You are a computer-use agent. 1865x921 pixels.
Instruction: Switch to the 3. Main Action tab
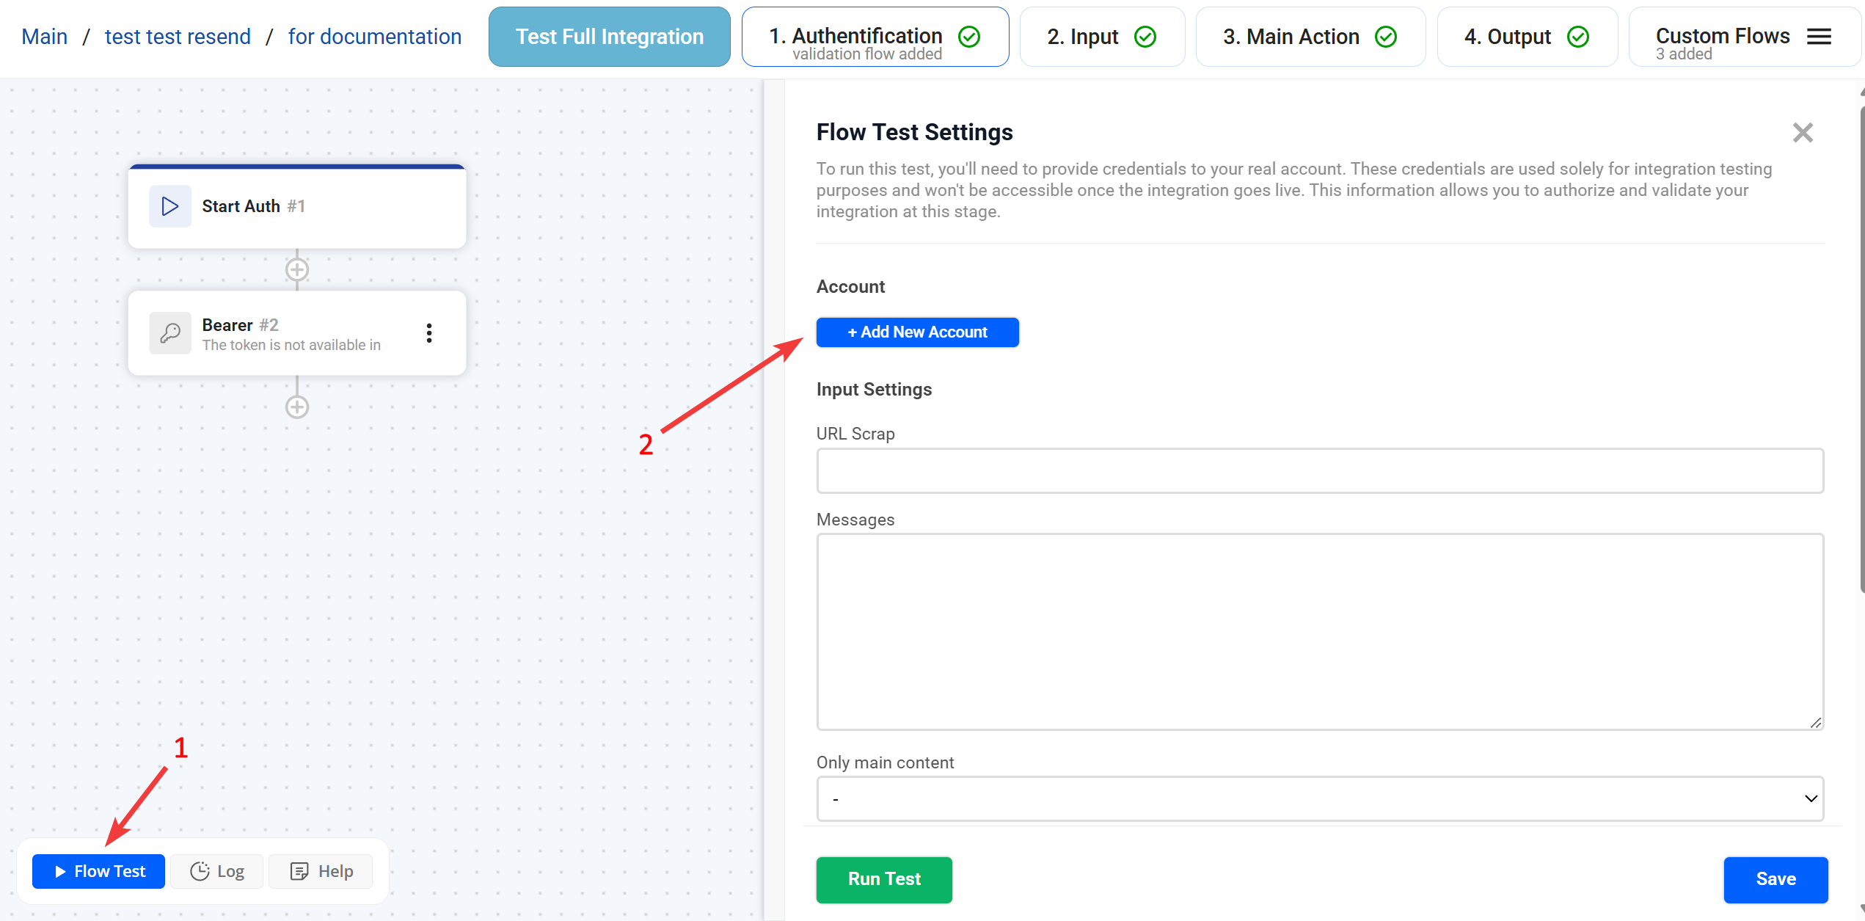(x=1310, y=37)
